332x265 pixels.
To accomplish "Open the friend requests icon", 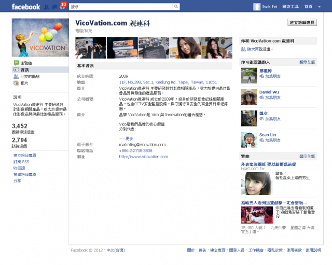I will tap(46, 7).
